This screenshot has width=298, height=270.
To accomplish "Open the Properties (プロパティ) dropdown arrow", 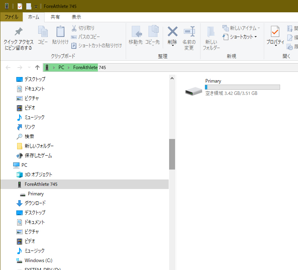I will (x=276, y=45).
